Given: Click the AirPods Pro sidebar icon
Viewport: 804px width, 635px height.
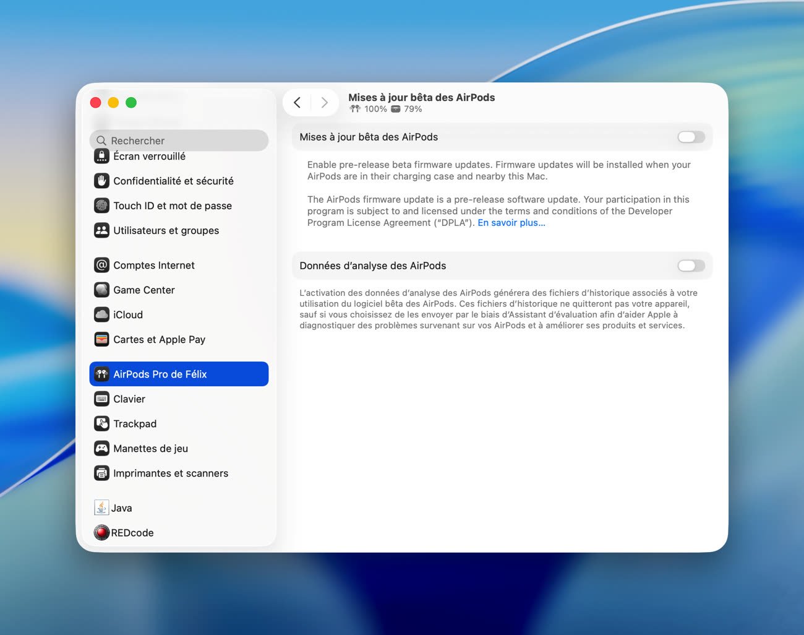Looking at the screenshot, I should (x=101, y=374).
